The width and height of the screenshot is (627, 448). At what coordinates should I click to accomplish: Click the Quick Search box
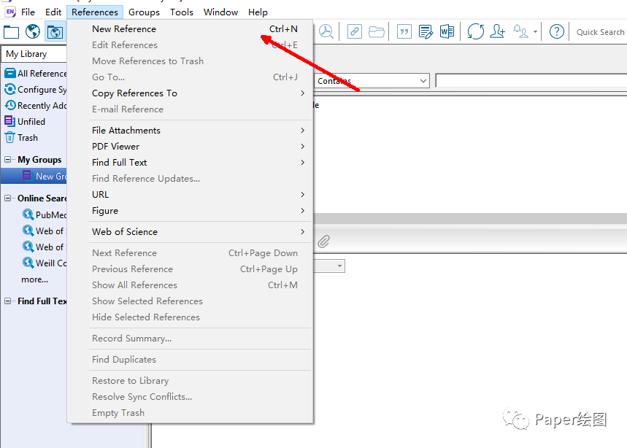click(599, 32)
